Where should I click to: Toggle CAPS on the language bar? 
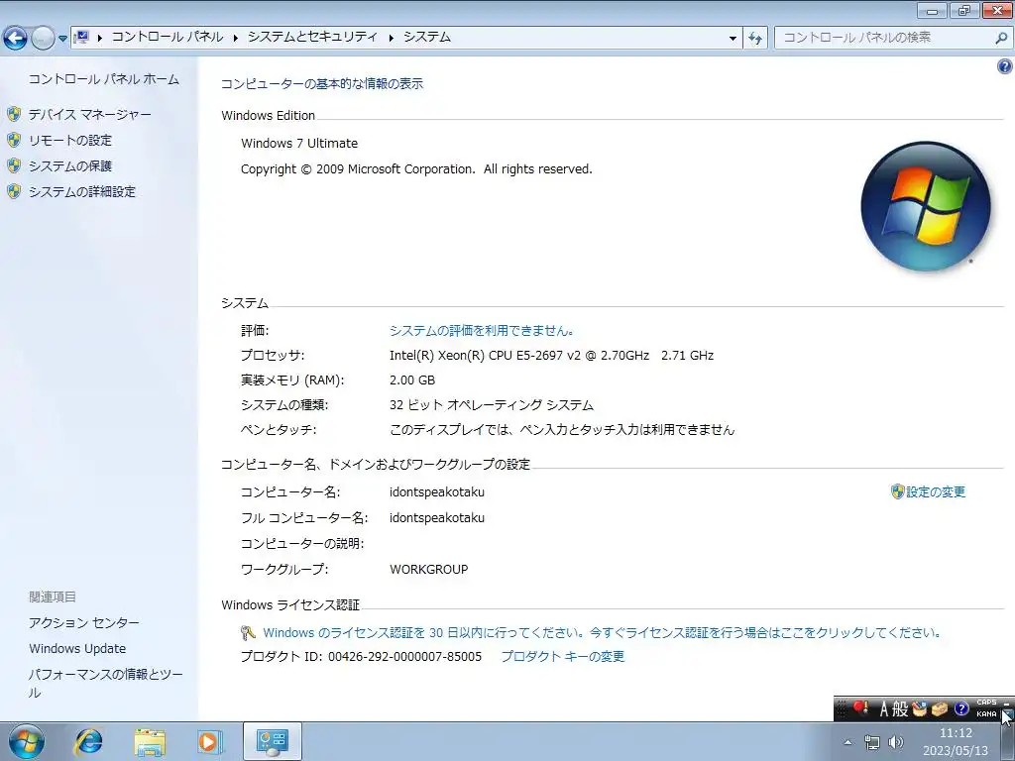click(986, 703)
